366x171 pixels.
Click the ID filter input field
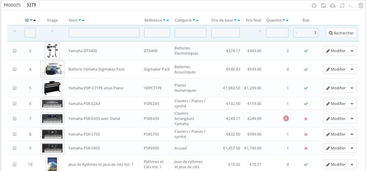tap(30, 33)
